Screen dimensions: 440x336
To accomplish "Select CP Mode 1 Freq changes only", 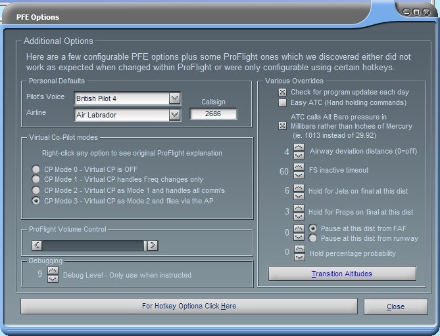I will [x=36, y=179].
